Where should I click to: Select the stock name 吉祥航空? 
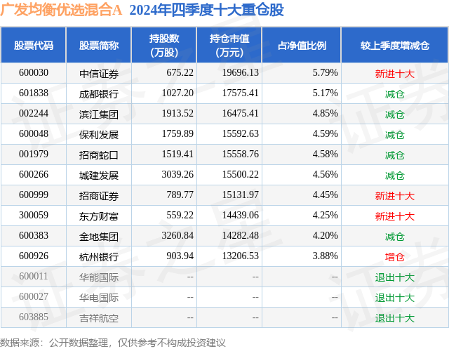[x=99, y=318]
